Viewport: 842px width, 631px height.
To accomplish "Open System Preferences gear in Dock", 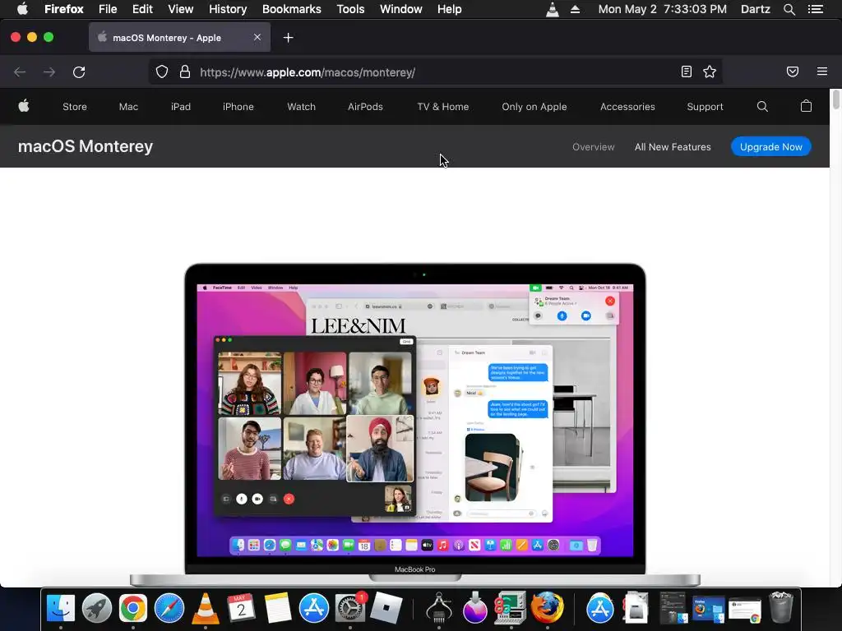I will (350, 609).
